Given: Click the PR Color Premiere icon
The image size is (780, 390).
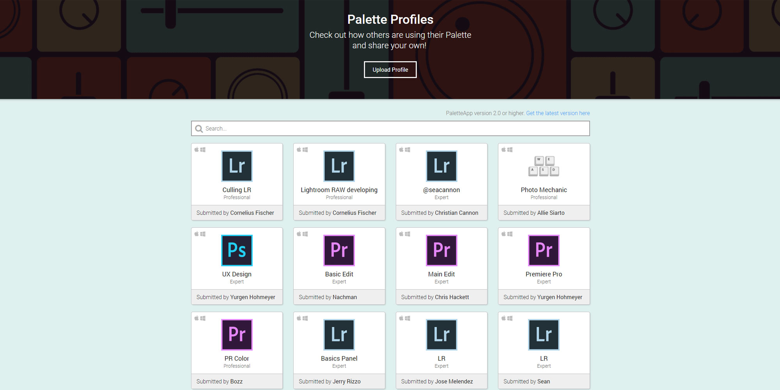Looking at the screenshot, I should tap(237, 335).
